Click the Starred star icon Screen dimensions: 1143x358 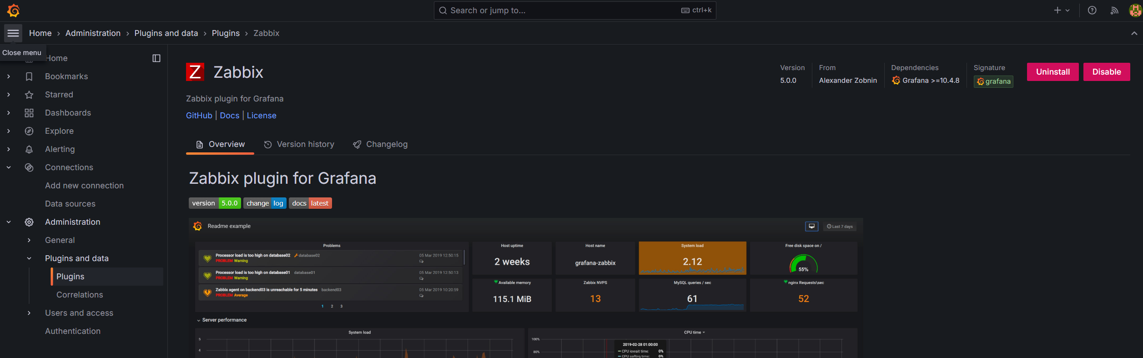point(29,95)
